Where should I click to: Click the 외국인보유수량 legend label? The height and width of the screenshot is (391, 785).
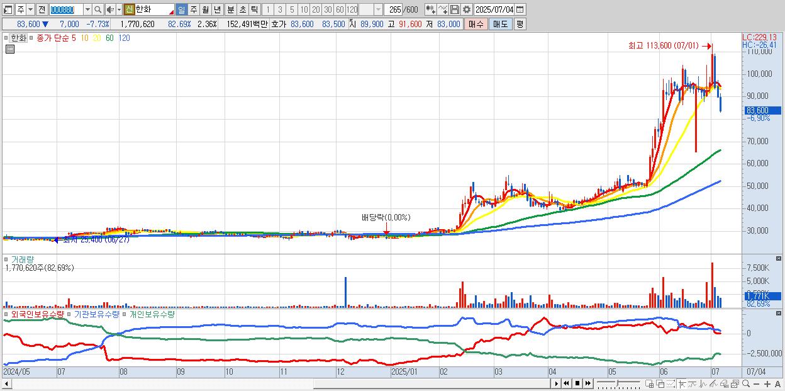click(x=38, y=314)
